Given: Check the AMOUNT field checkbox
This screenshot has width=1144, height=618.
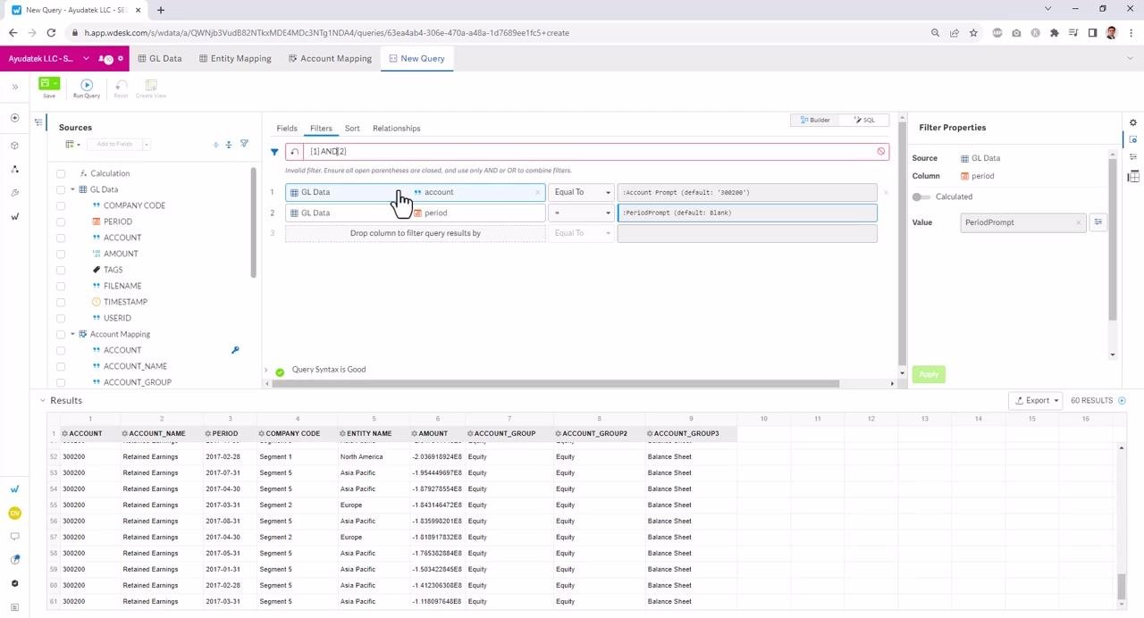Looking at the screenshot, I should (61, 254).
